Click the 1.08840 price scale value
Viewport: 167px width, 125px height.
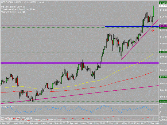click(163, 63)
